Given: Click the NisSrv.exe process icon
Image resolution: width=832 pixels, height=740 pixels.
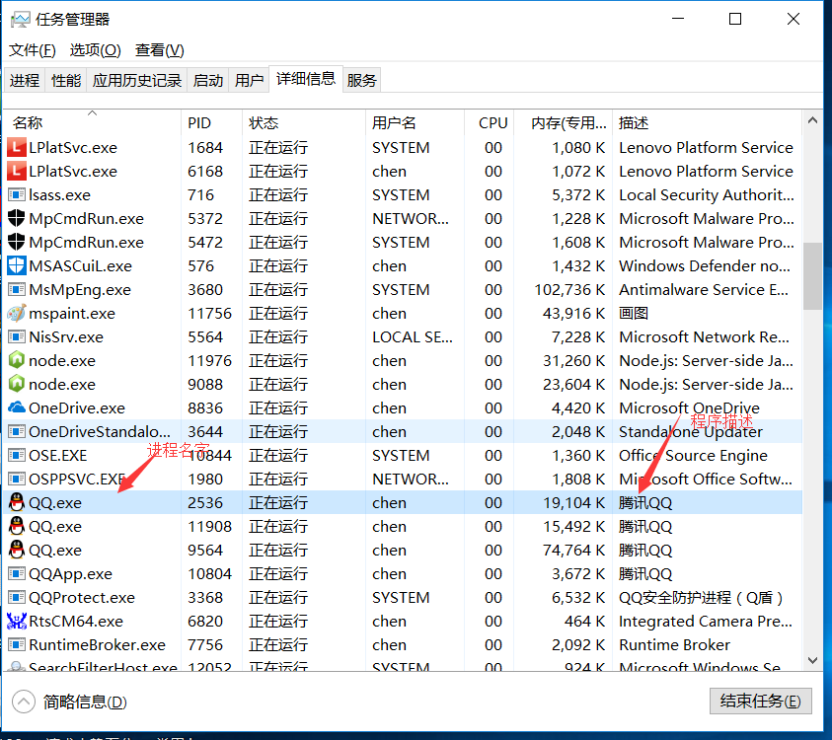Looking at the screenshot, I should (x=16, y=337).
